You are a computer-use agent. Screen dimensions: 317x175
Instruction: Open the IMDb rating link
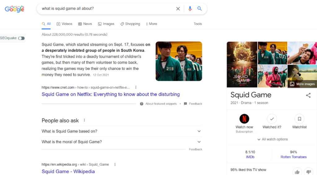click(x=250, y=157)
